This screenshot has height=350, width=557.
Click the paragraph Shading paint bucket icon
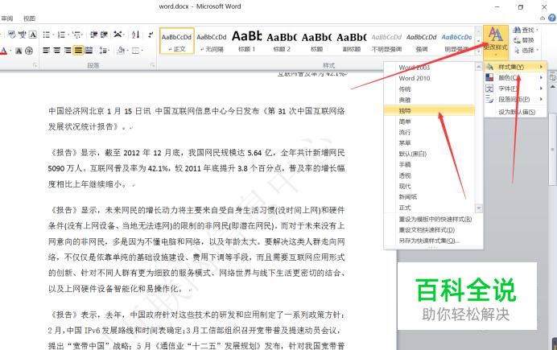tap(121, 51)
